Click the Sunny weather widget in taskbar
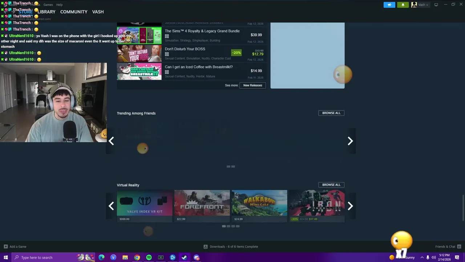The width and height of the screenshot is (465, 262). pyautogui.click(x=402, y=257)
